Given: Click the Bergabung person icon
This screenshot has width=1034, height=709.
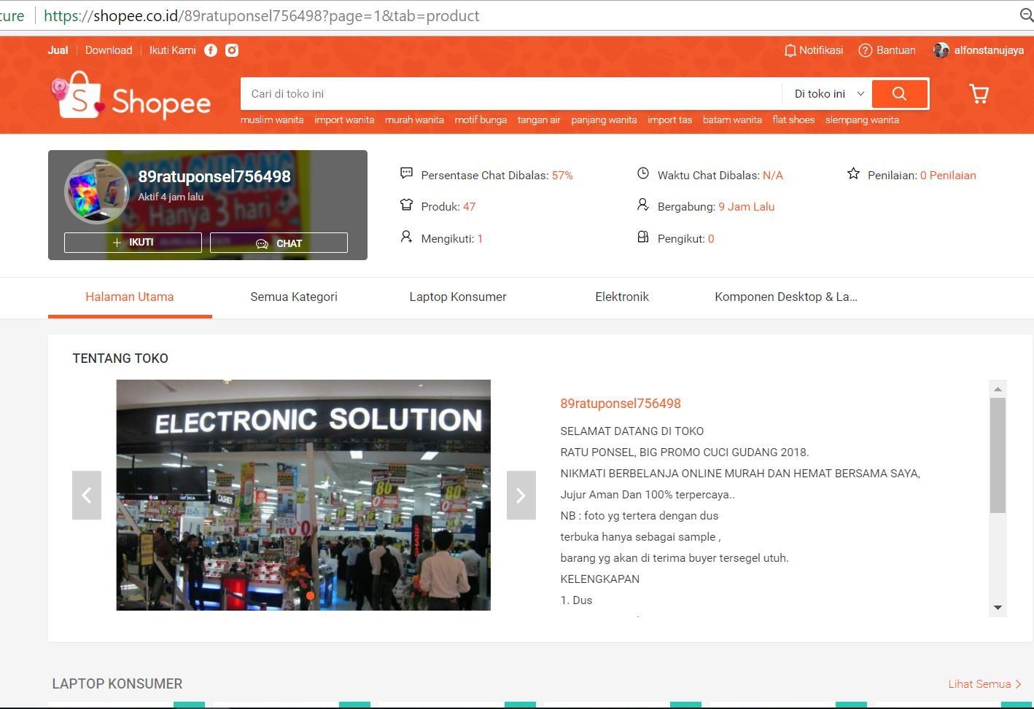Looking at the screenshot, I should (642, 205).
